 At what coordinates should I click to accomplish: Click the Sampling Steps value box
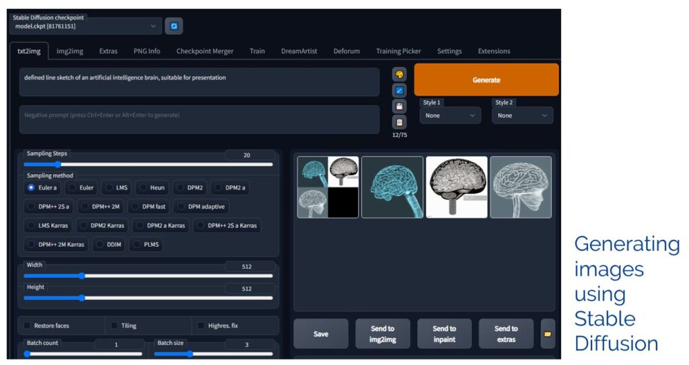pos(250,155)
